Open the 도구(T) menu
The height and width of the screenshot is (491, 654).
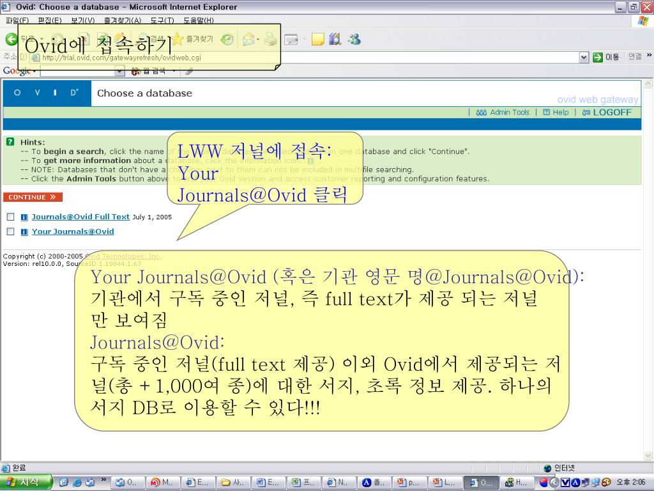(x=162, y=20)
